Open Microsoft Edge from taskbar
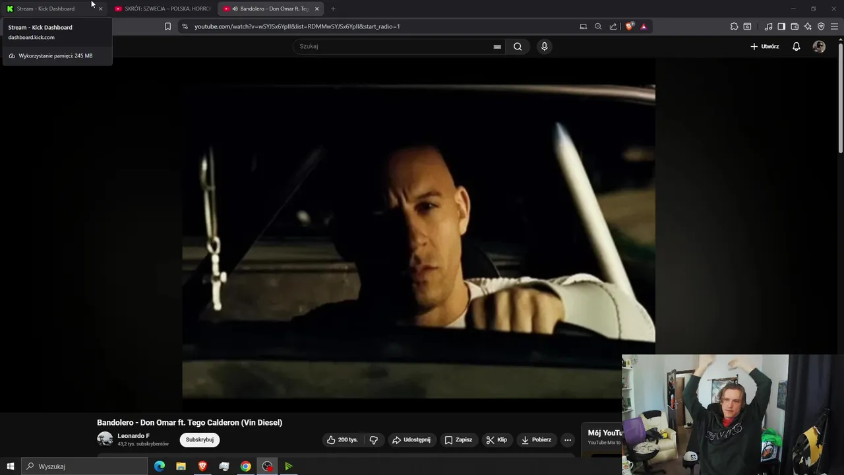The image size is (844, 475). pyautogui.click(x=160, y=466)
